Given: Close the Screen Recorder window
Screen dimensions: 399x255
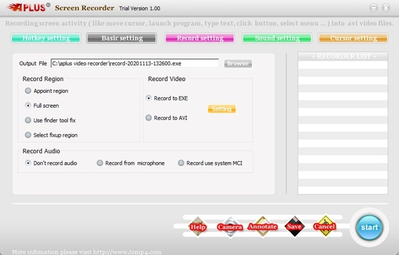Looking at the screenshot, I should [386, 8].
